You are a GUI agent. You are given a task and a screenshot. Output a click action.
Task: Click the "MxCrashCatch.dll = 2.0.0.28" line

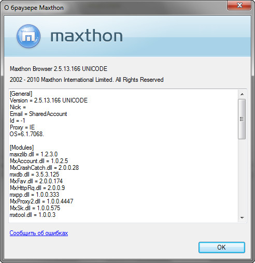click(44, 168)
